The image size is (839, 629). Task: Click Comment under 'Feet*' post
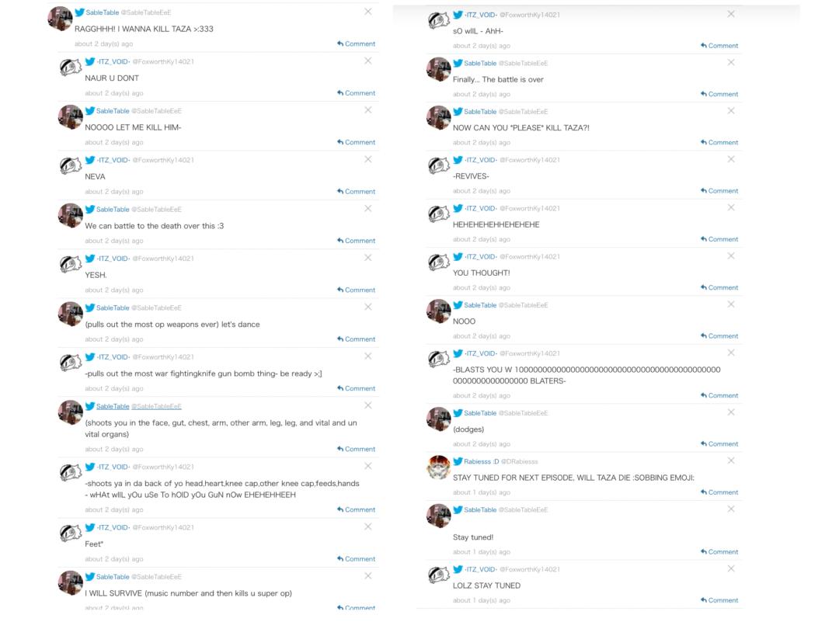point(357,559)
